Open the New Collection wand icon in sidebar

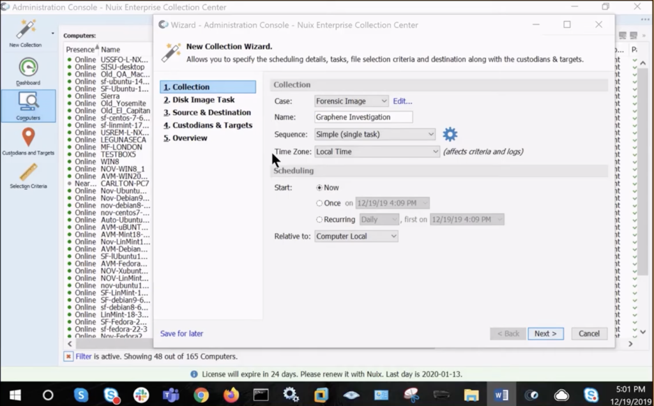pyautogui.click(x=26, y=29)
